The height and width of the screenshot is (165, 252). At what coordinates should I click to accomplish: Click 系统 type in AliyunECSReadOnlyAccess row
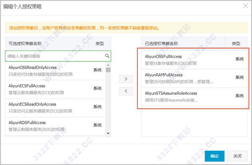click(x=97, y=106)
